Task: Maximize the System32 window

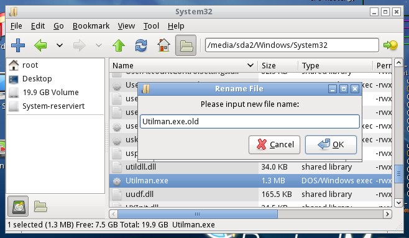Action: click(385, 12)
